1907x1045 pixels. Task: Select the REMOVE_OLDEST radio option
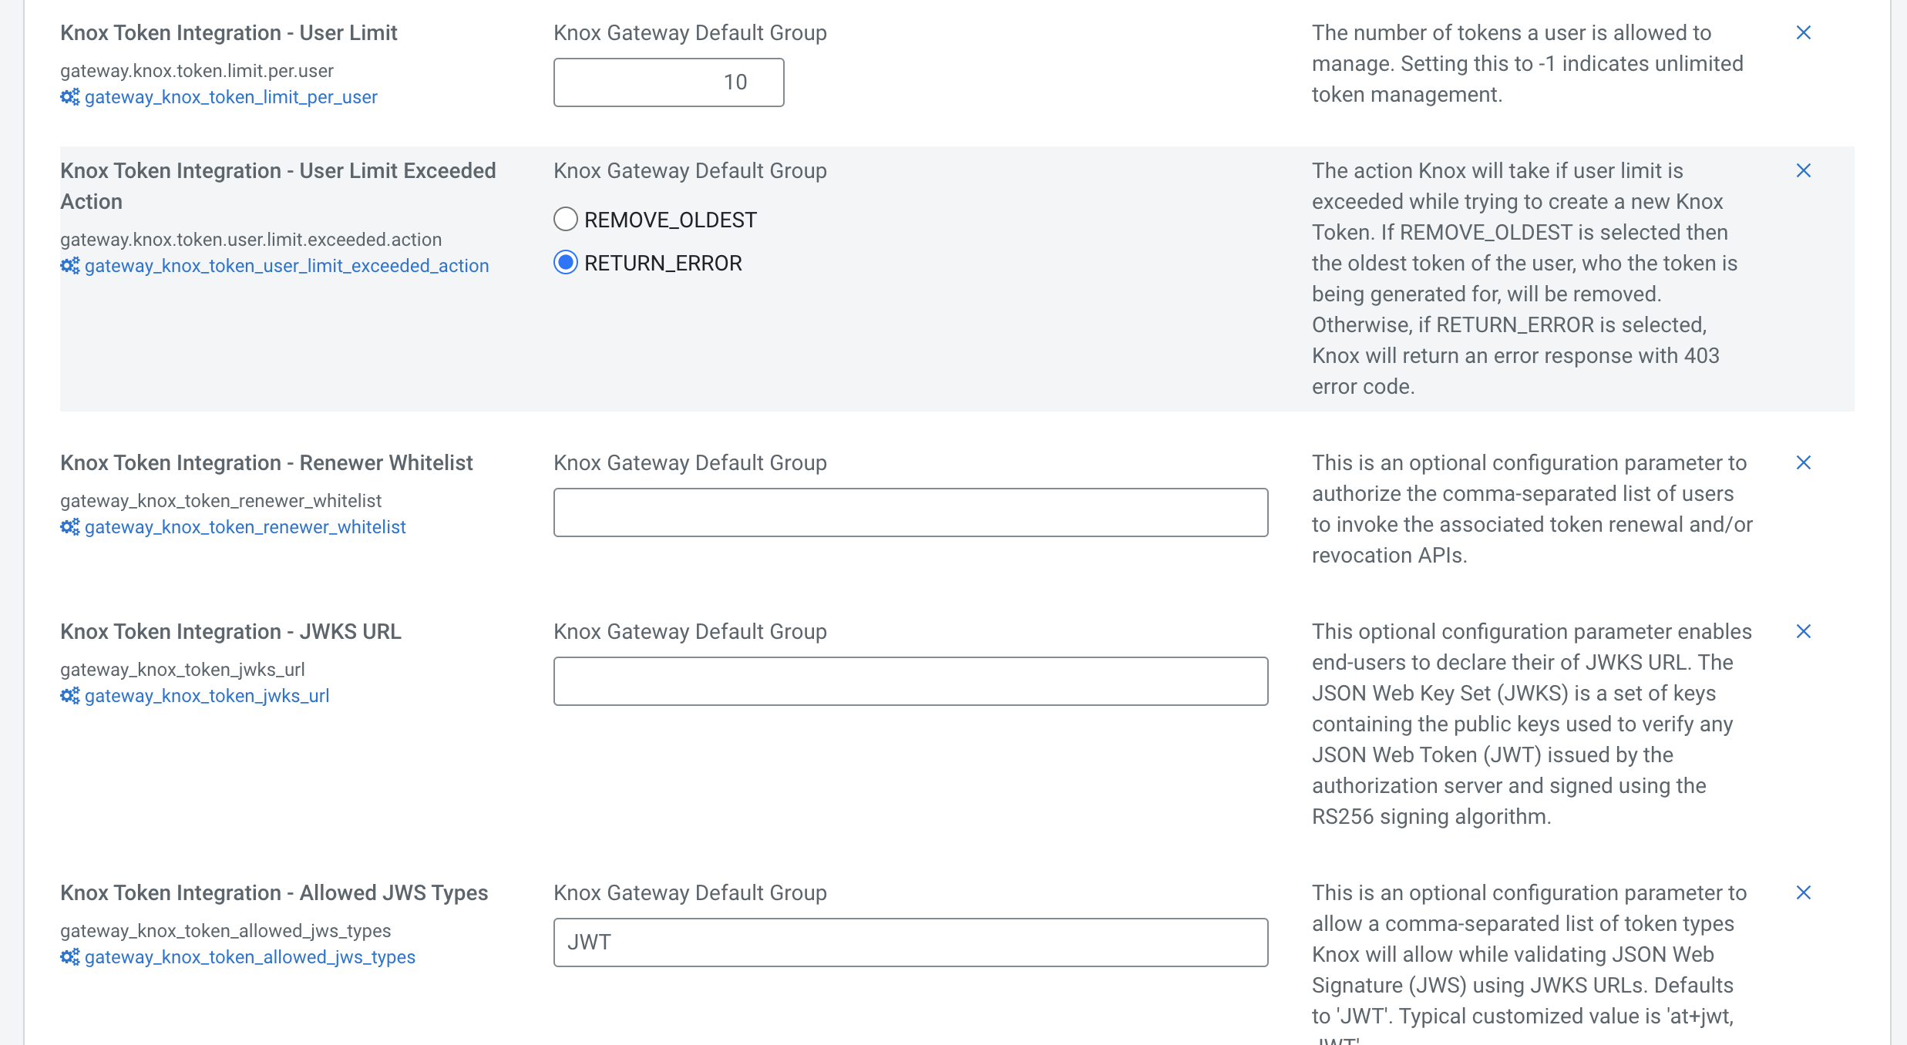566,220
